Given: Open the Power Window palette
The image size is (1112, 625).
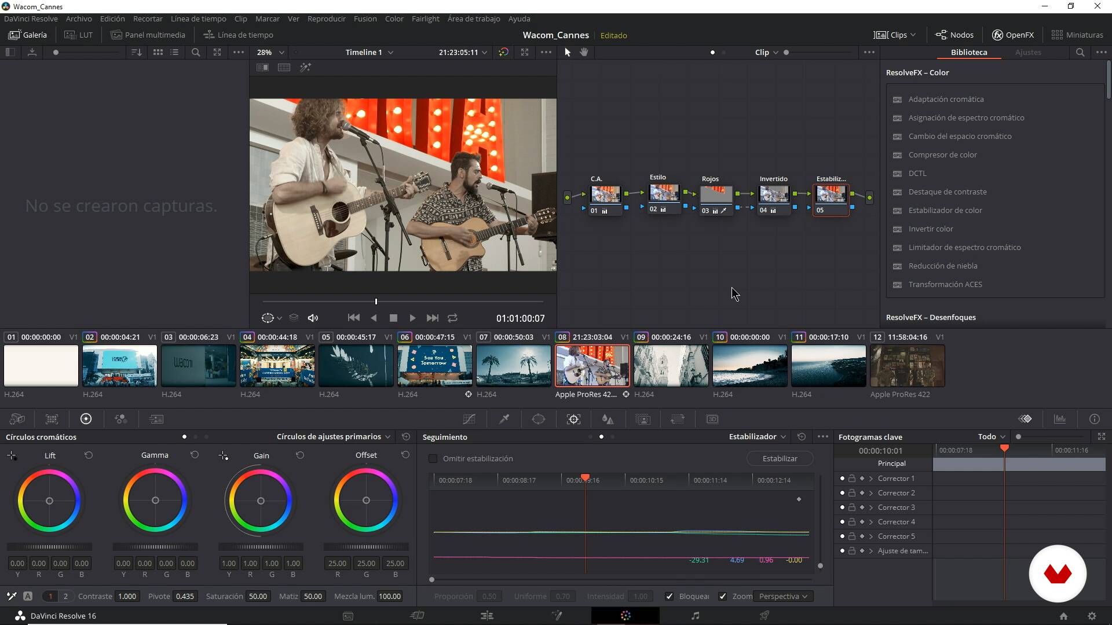Looking at the screenshot, I should [x=539, y=419].
